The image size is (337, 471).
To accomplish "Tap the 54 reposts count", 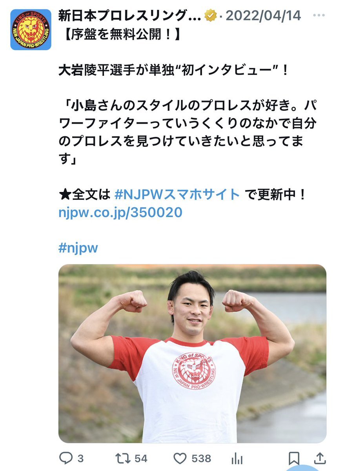I will pyautogui.click(x=141, y=458).
